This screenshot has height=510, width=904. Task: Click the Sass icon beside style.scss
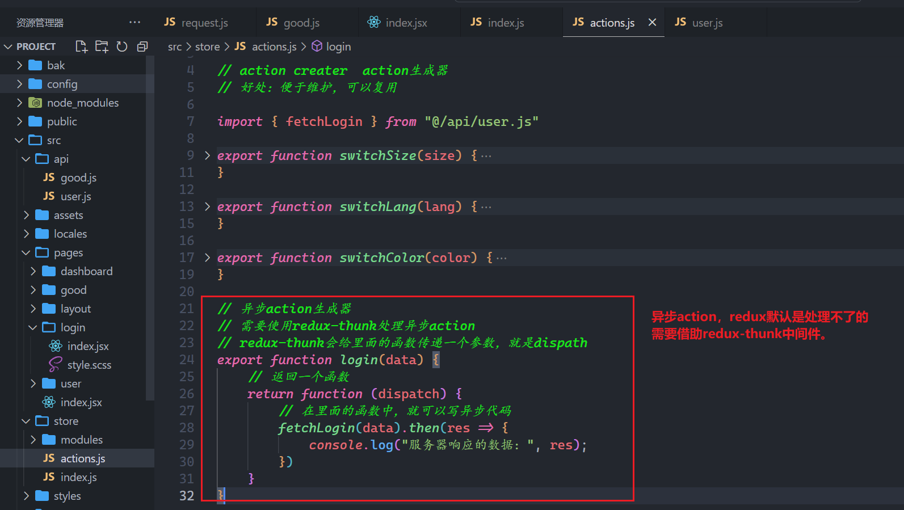click(56, 365)
